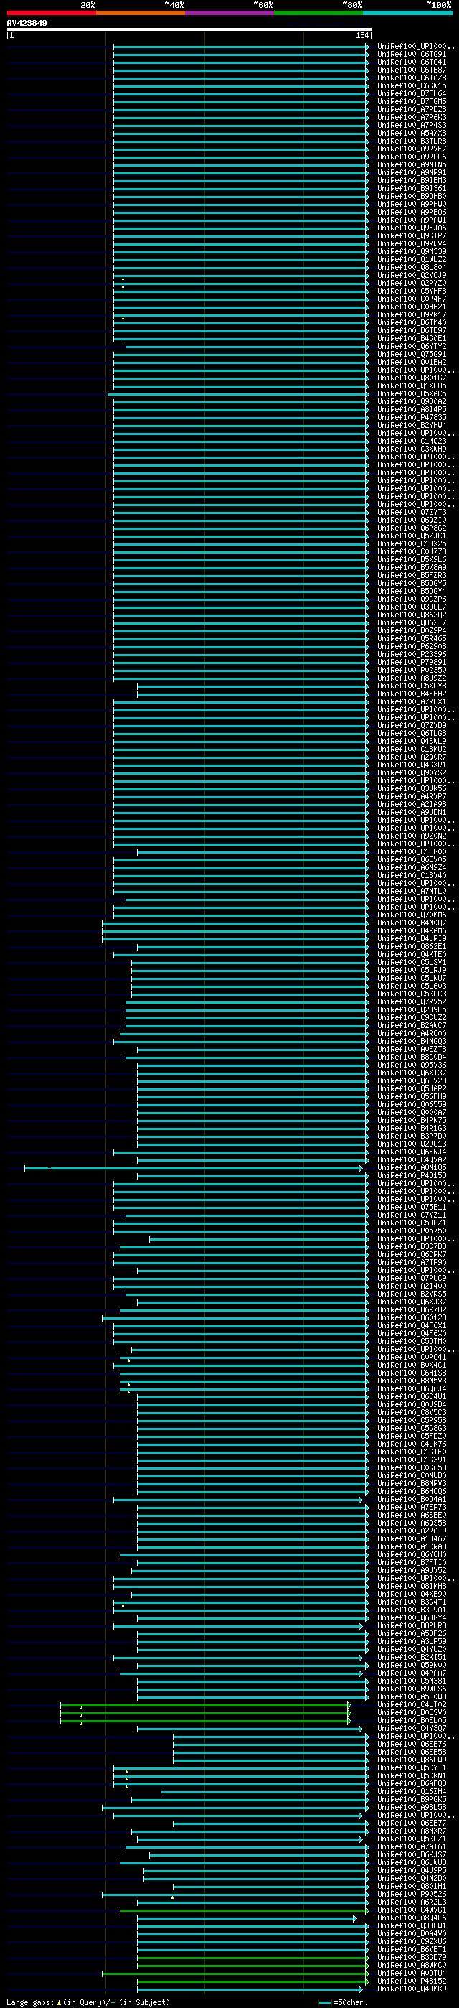Click the cyan ~100% identity legend bar
459x2008 pixels.
click(x=407, y=12)
